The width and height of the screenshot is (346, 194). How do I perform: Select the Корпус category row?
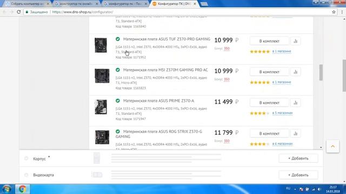(171, 158)
